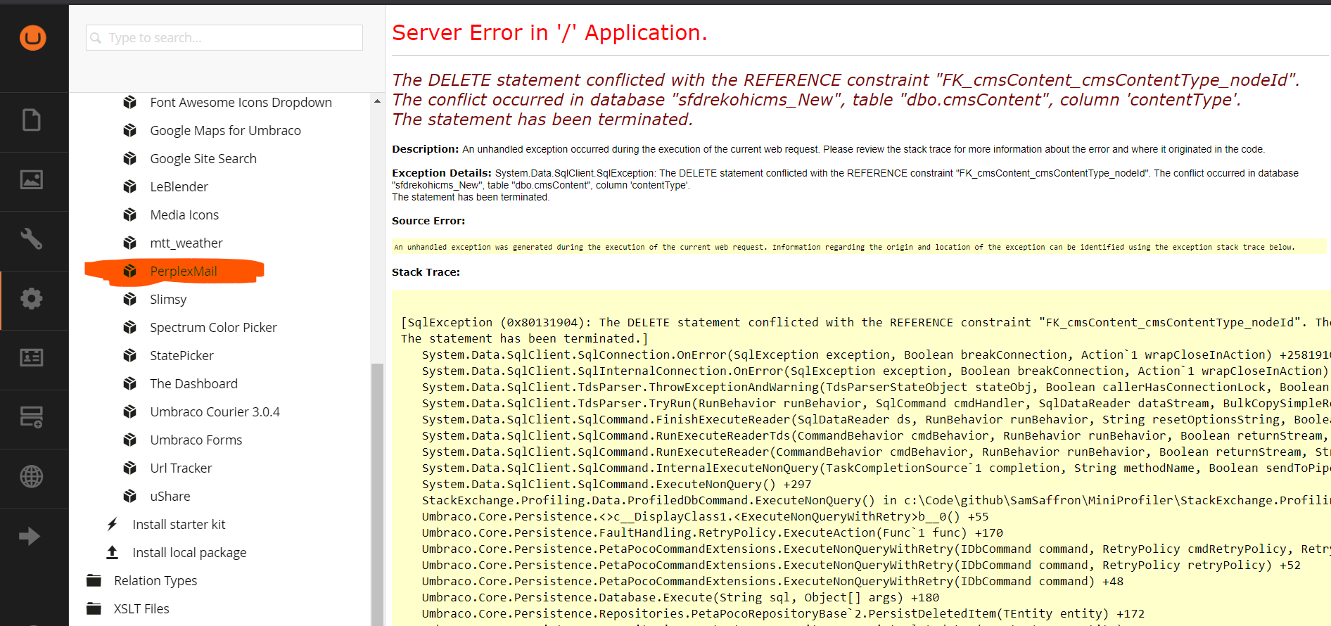Click package icon beside The Dashboard
Screen dimensions: 1331x626
click(x=129, y=384)
